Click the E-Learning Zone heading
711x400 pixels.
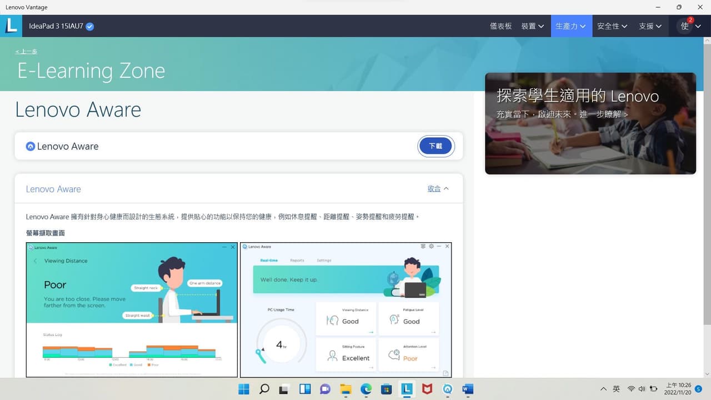[91, 71]
